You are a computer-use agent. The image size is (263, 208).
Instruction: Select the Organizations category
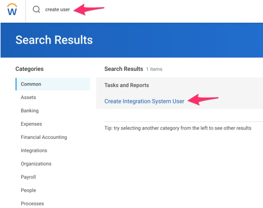pos(36,164)
